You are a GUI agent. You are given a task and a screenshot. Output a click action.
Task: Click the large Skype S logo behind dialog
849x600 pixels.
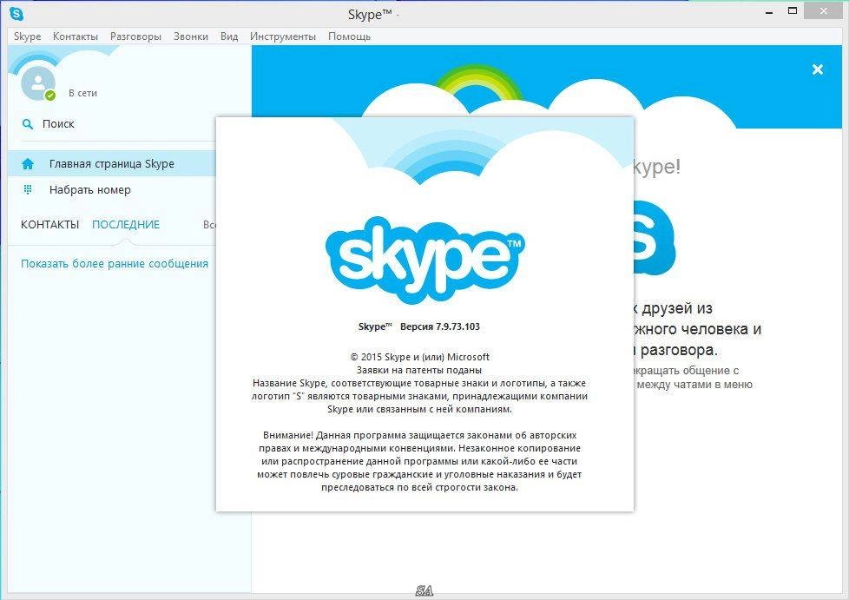click(x=654, y=238)
